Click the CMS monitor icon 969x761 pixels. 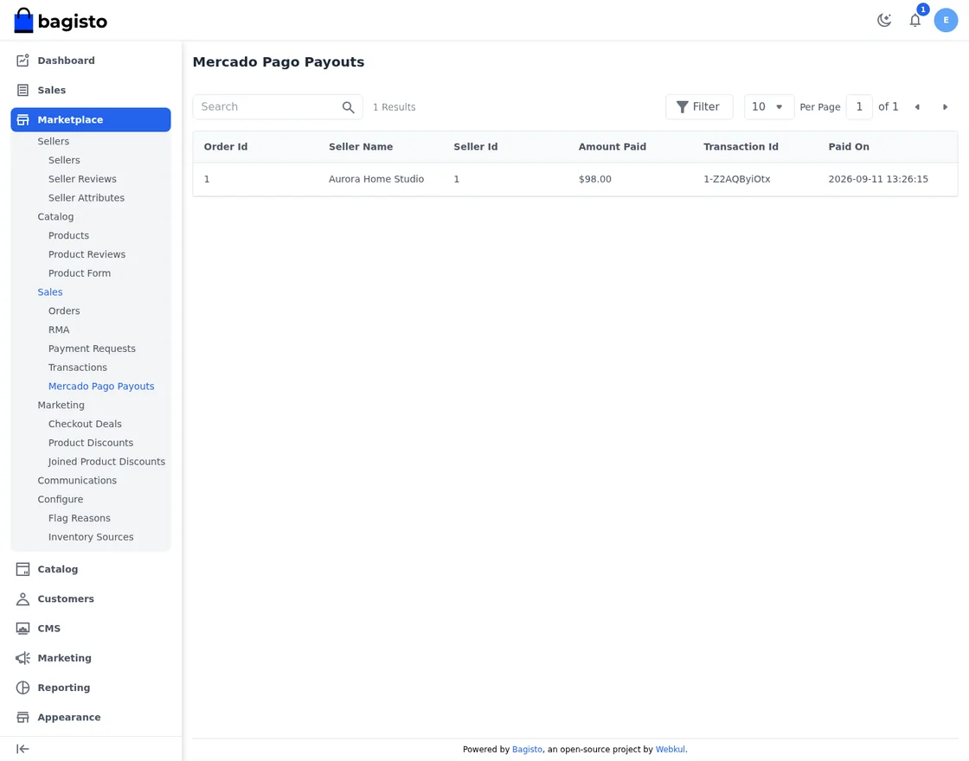tap(22, 629)
